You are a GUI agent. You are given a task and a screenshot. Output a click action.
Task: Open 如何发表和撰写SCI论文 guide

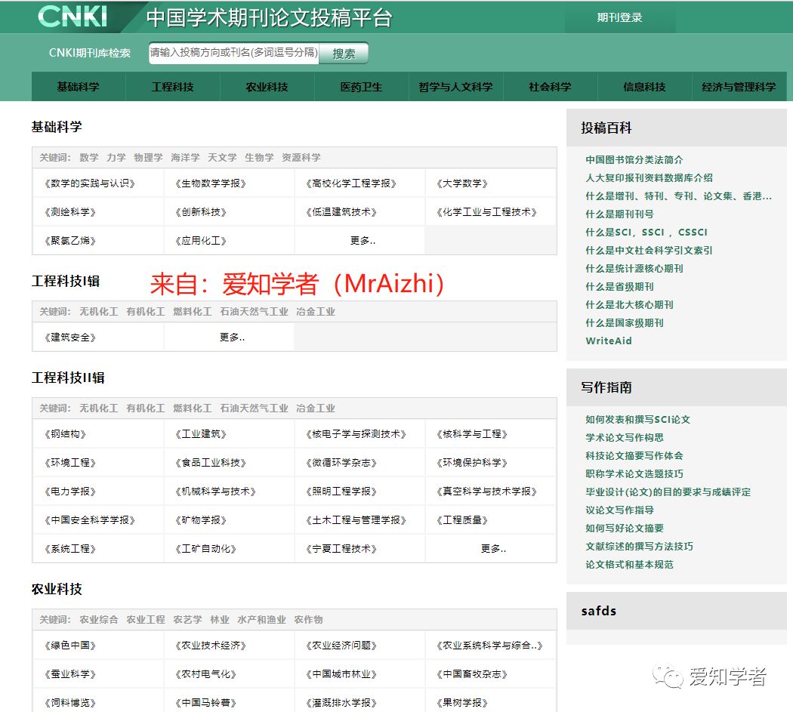tap(637, 420)
